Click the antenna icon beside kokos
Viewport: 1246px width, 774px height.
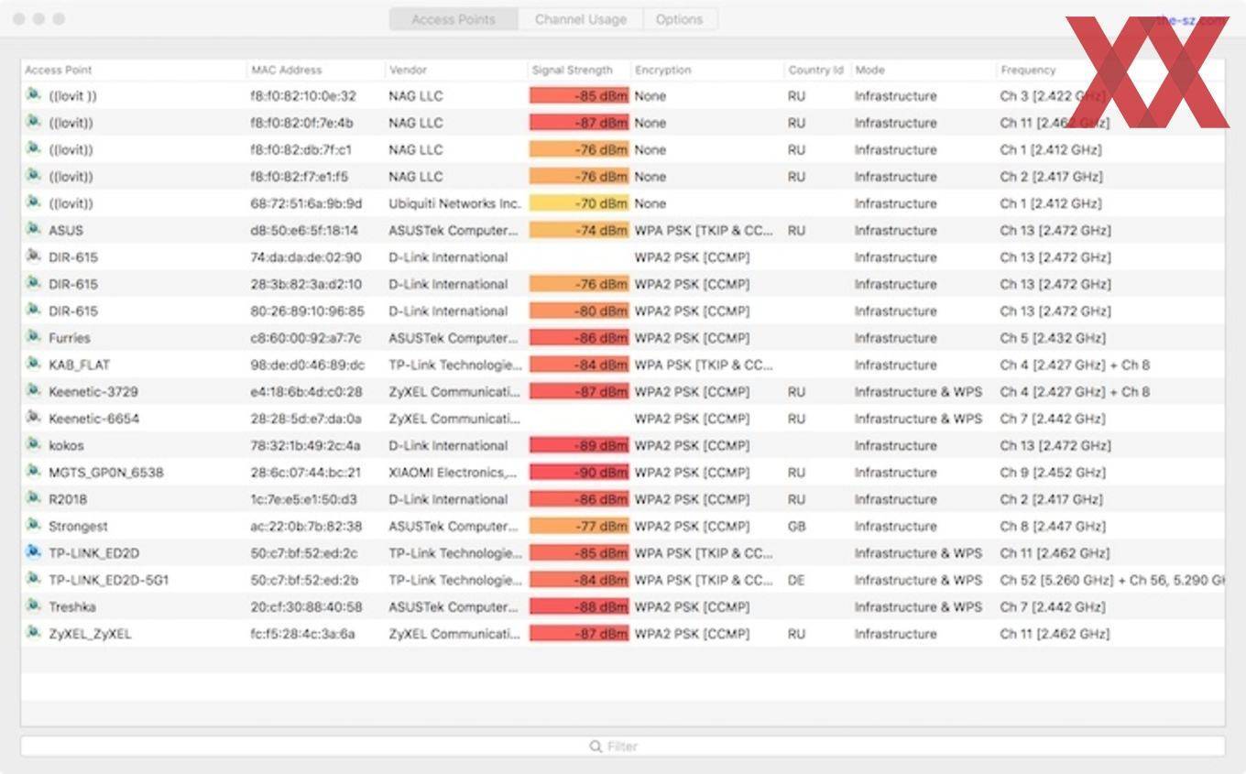coord(33,445)
